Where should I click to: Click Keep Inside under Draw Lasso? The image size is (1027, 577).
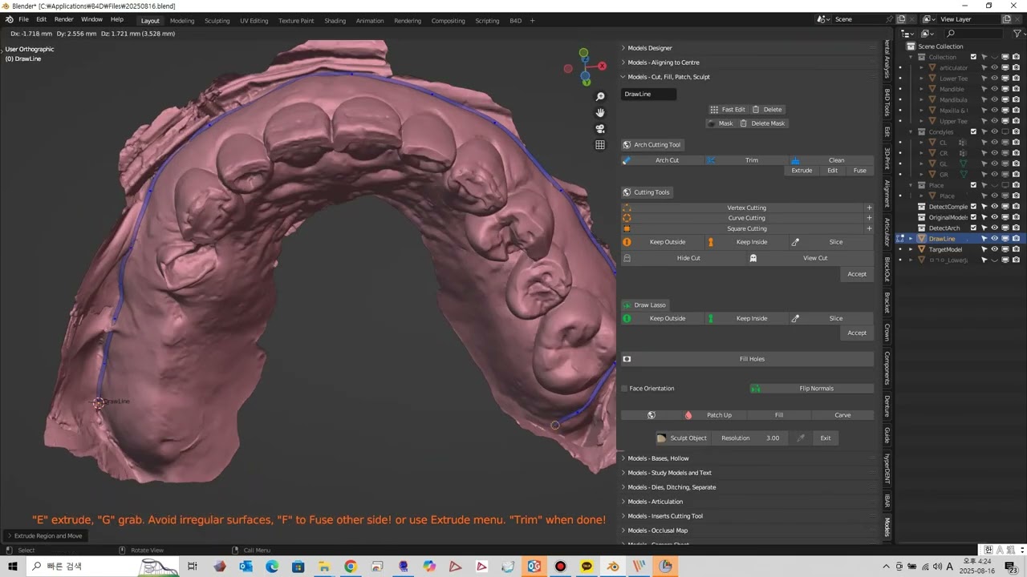(x=746, y=318)
